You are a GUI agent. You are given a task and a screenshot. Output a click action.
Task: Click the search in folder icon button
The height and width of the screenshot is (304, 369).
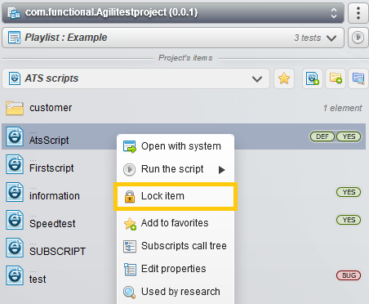tap(358, 78)
